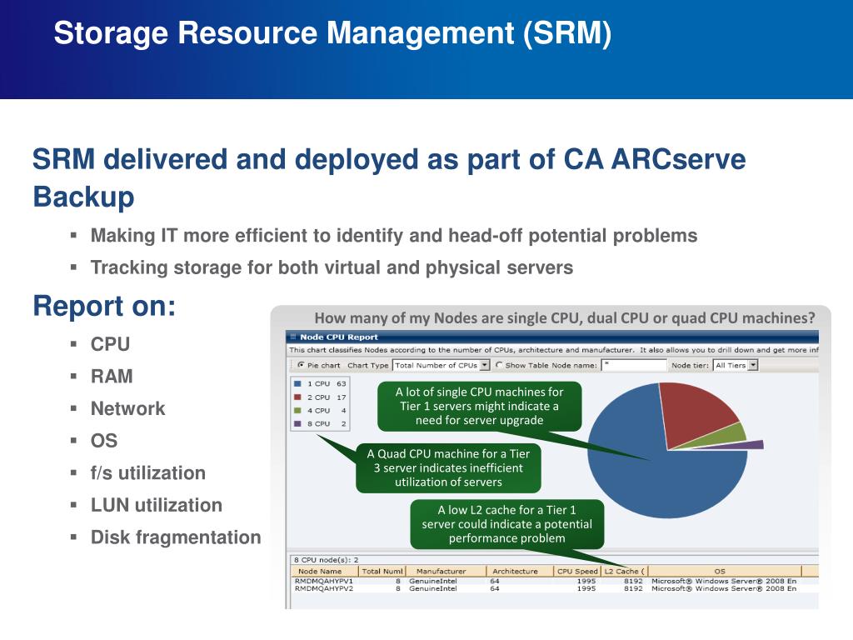Click the '8 CPU node(s): 2' label
The height and width of the screenshot is (640, 853).
pos(327,559)
